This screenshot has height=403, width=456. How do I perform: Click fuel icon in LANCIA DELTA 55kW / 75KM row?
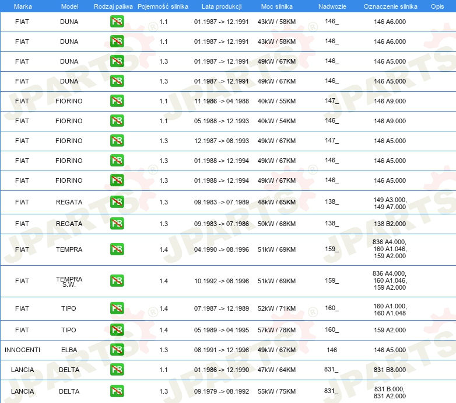pyautogui.click(x=117, y=391)
